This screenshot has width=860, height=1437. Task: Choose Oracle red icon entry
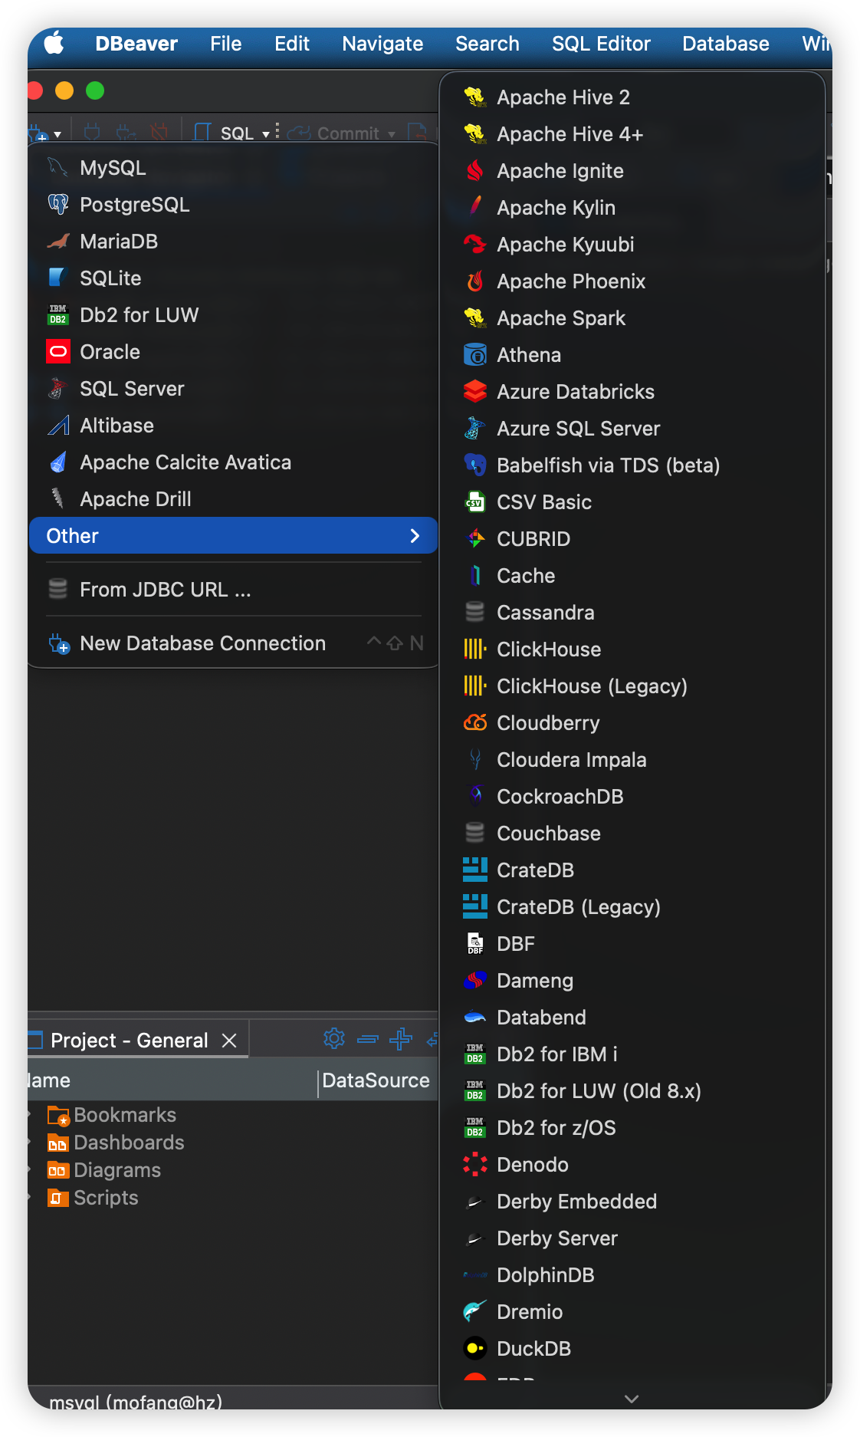(233, 352)
